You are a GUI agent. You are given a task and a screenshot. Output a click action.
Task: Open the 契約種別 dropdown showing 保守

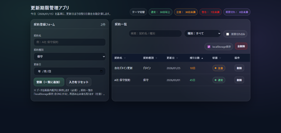point(70,57)
